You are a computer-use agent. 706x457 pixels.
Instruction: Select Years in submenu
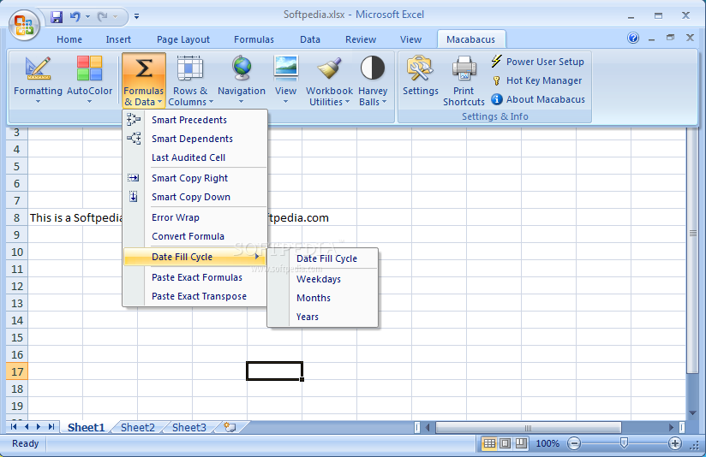(x=322, y=318)
